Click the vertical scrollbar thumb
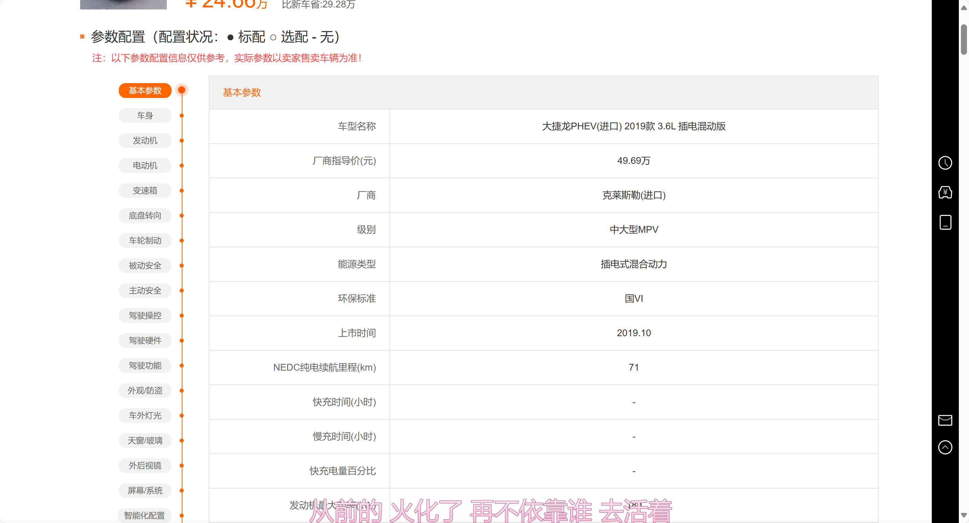This screenshot has height=523, width=969. point(964,40)
